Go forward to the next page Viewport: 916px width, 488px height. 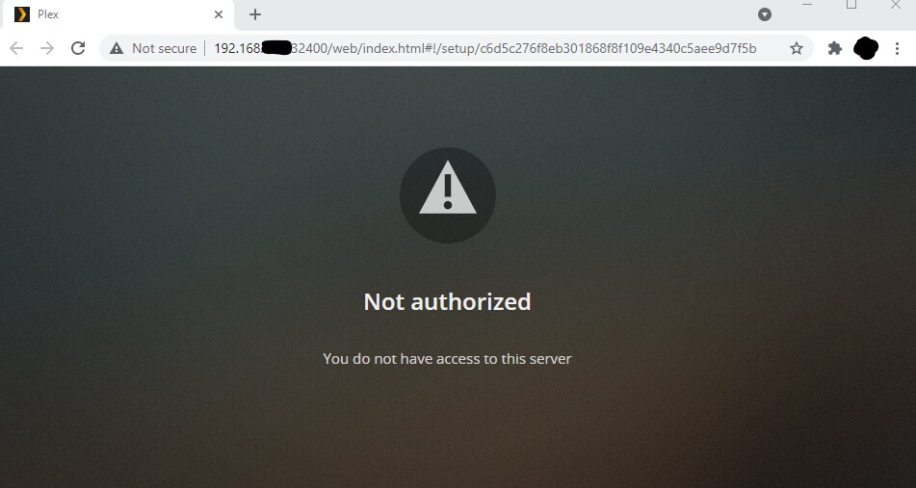point(47,48)
